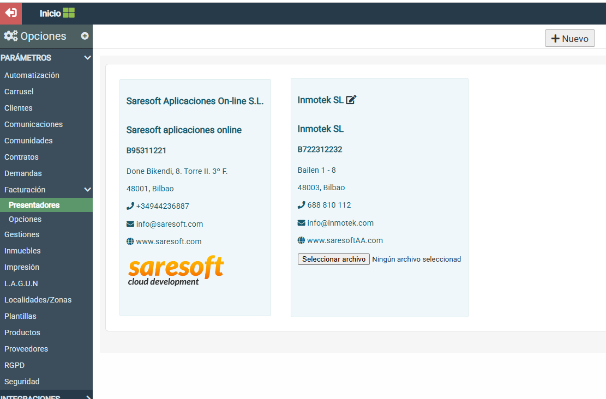Go to Clientes in the sidebar
The image size is (606, 399).
pyautogui.click(x=19, y=108)
